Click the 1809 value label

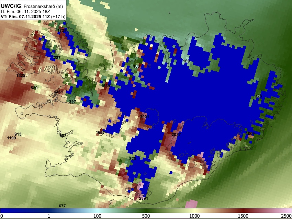(x=250, y=134)
